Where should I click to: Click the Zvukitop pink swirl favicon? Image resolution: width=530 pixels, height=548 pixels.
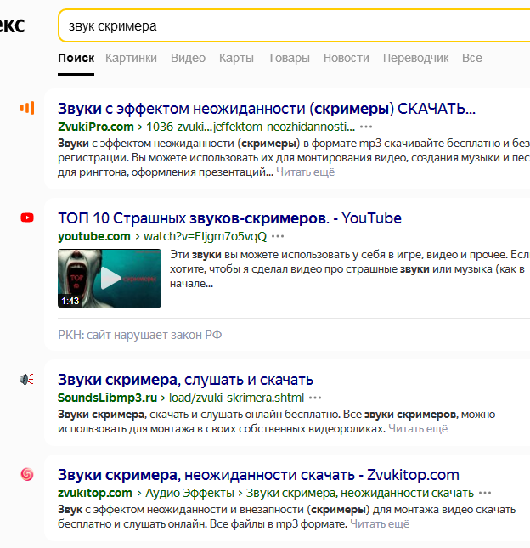click(27, 474)
